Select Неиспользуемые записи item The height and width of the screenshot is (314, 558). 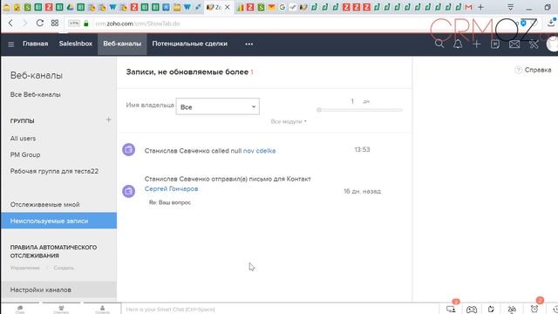point(58,221)
